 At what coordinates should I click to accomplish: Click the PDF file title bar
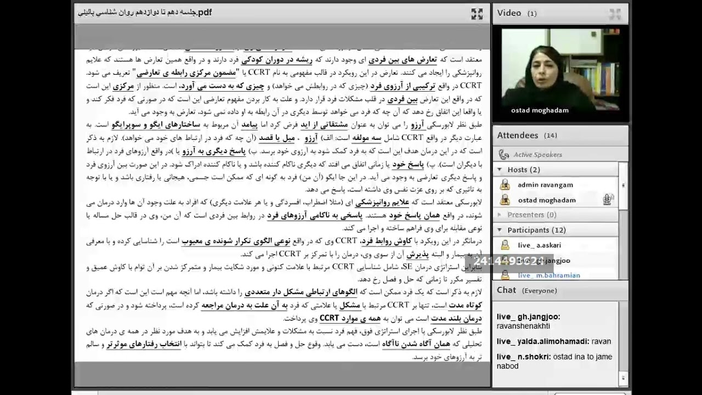click(x=282, y=14)
